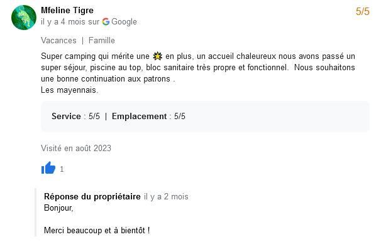Click the like count number 1
This screenshot has height=242, width=376.
62,169
